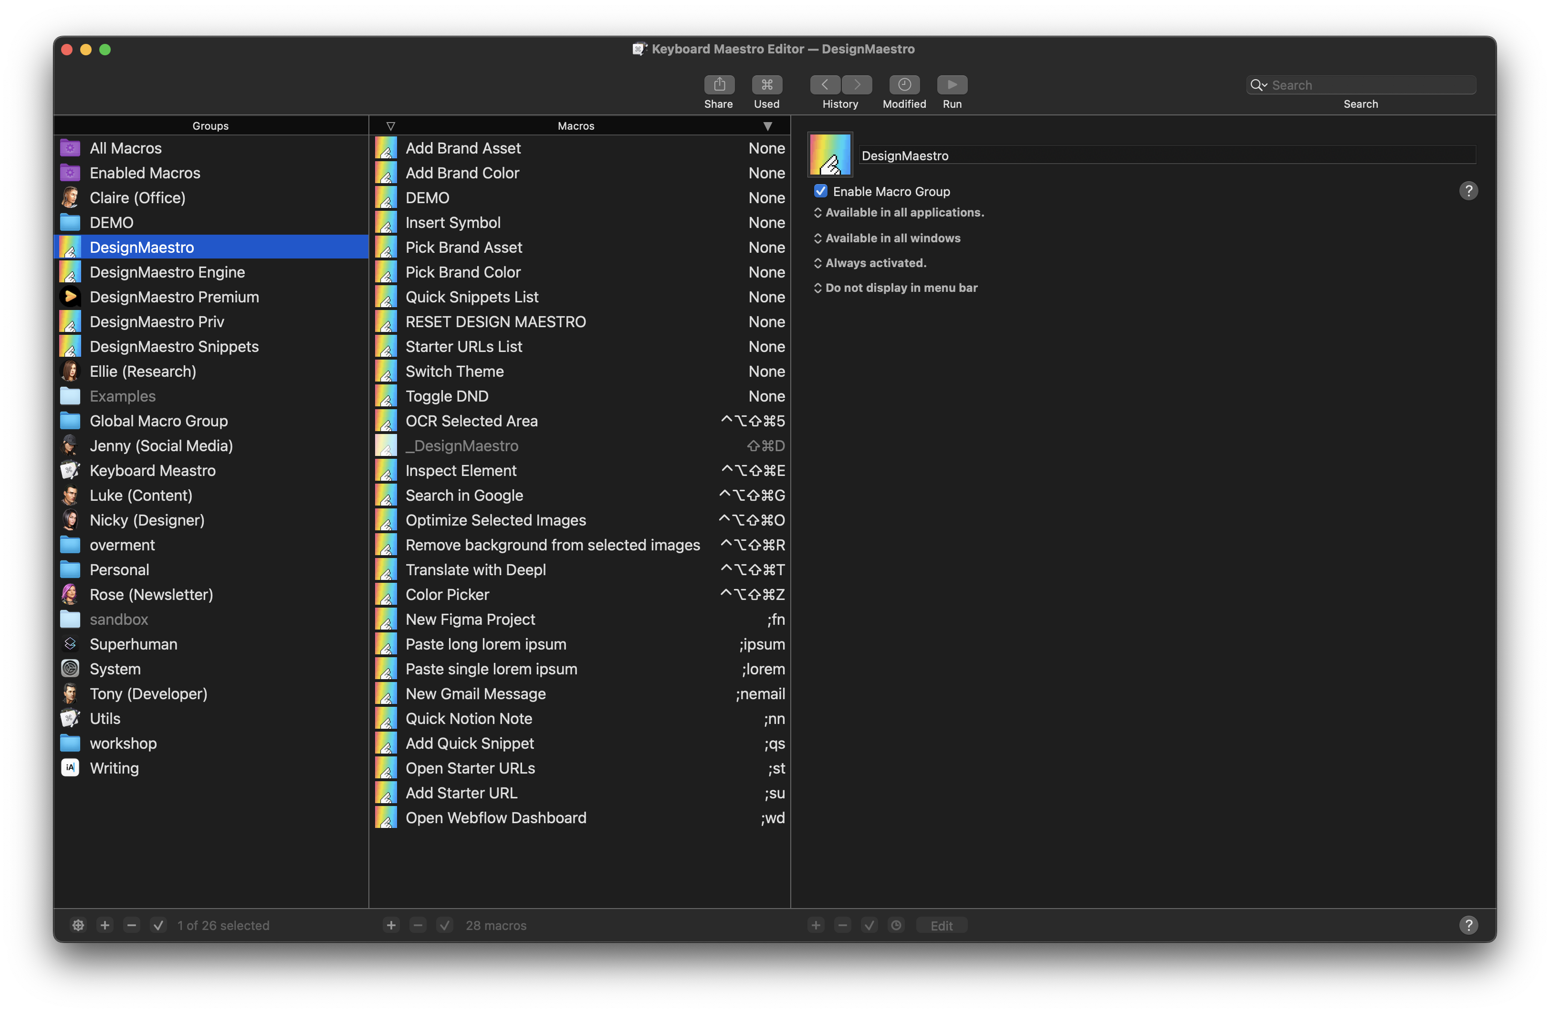Viewport: 1550px width, 1013px height.
Task: Run the selected macro
Action: [952, 84]
